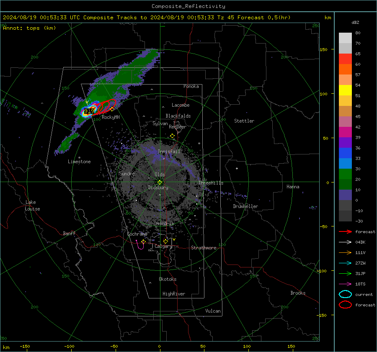Screen dimensions: 377x352
Task: Click the magenta 18TS track arrow
Action: 345,284
